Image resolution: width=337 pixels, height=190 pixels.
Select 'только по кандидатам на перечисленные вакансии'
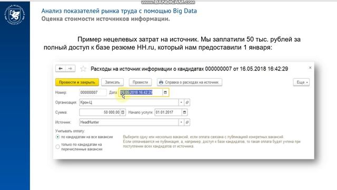pyautogui.click(x=57, y=147)
